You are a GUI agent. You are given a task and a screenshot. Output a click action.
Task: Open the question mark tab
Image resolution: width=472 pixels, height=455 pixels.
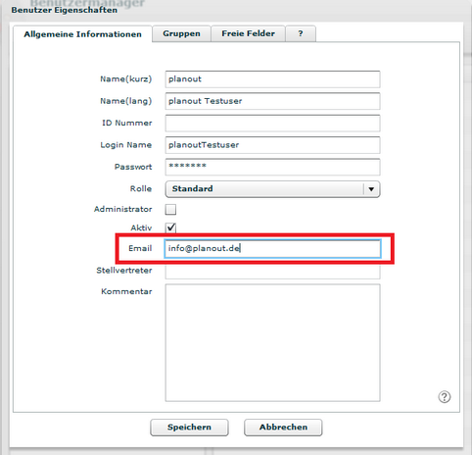click(301, 33)
